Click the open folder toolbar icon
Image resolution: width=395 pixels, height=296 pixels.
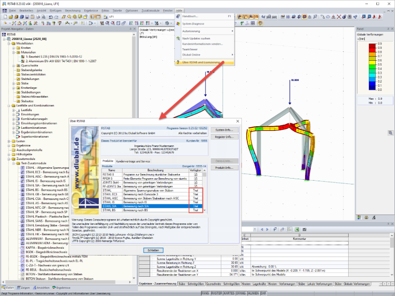pyautogui.click(x=10, y=17)
